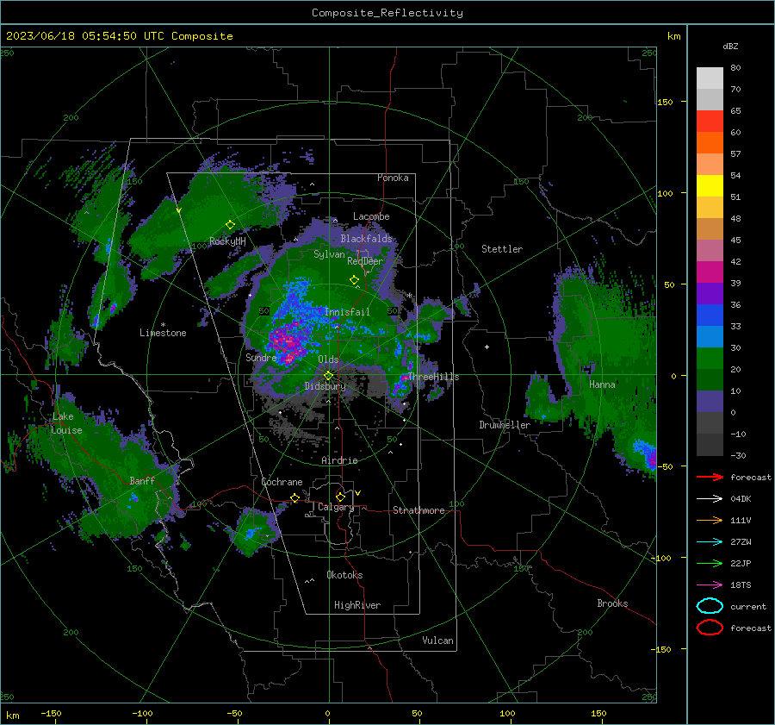Screen dimensions: 775x725
Task: Click the green 22JP arrow icon
Action: click(710, 563)
